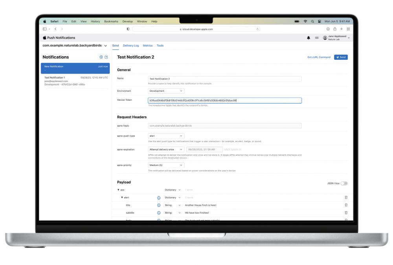Click the privacy shield icon beside address bar
This screenshot has width=393, height=265.
[128, 29]
